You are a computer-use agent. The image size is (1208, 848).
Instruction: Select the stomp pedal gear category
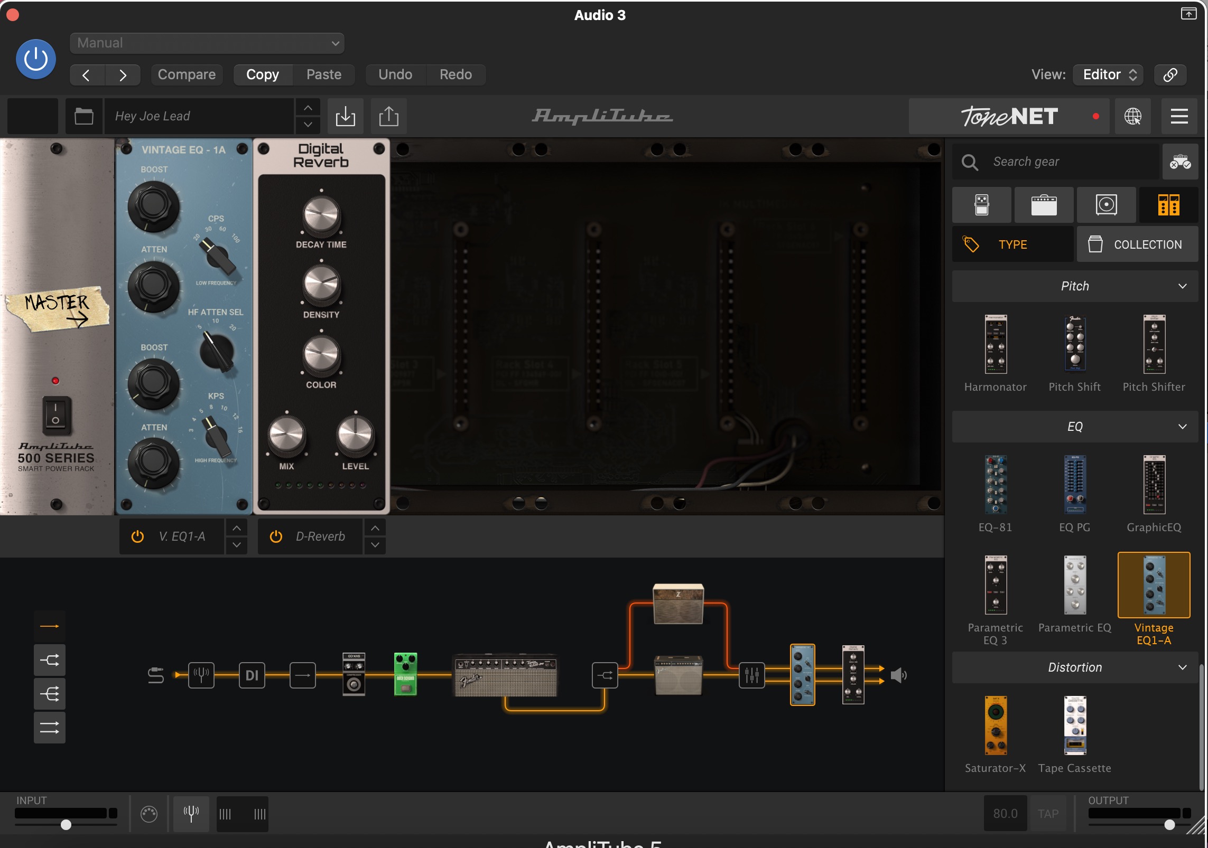tap(982, 205)
